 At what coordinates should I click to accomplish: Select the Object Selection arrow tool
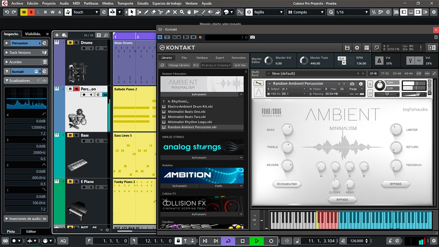pos(132,12)
